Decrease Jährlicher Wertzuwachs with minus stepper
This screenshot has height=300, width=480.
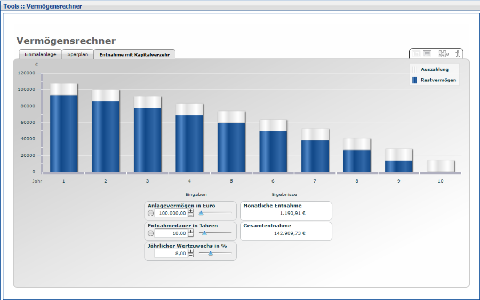pos(191,256)
